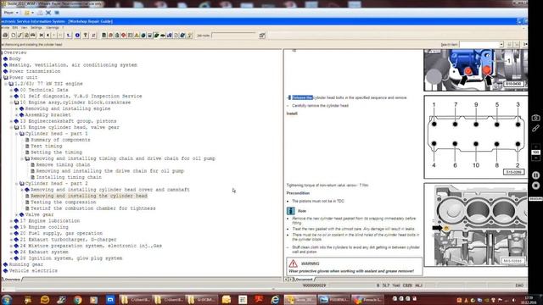Collapse the 1.2/63; 77 kW TSI engine node
543x305 pixels.
(6, 84)
